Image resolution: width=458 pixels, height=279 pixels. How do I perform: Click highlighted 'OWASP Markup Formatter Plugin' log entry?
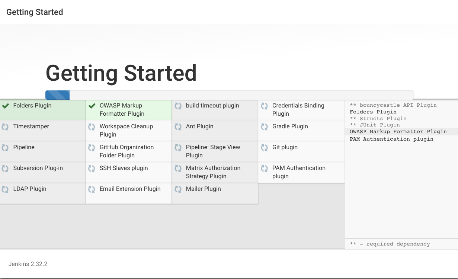click(x=398, y=132)
